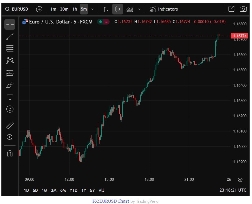The height and width of the screenshot is (204, 252).
Task: Select the brush drawing tool
Action: [10, 85]
